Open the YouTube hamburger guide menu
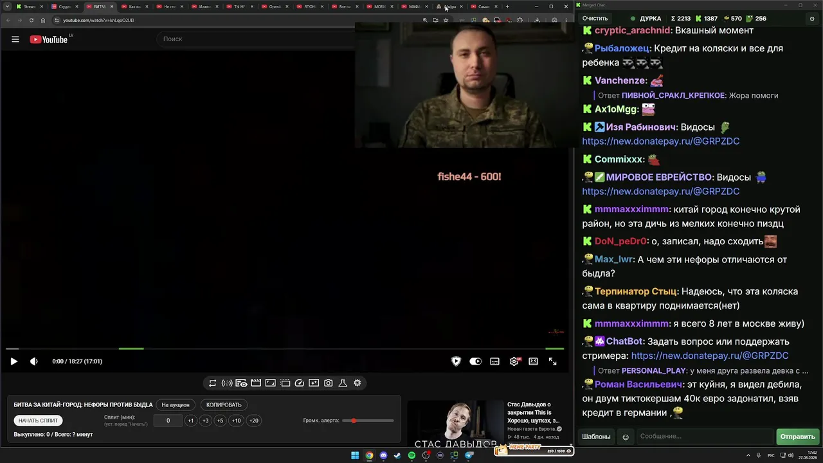Viewport: 823px width, 463px height. tap(15, 39)
